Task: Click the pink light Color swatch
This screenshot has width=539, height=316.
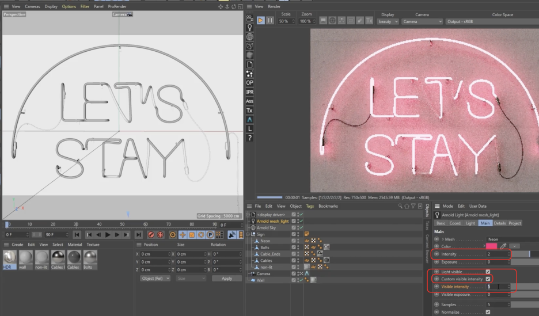Action: click(491, 246)
